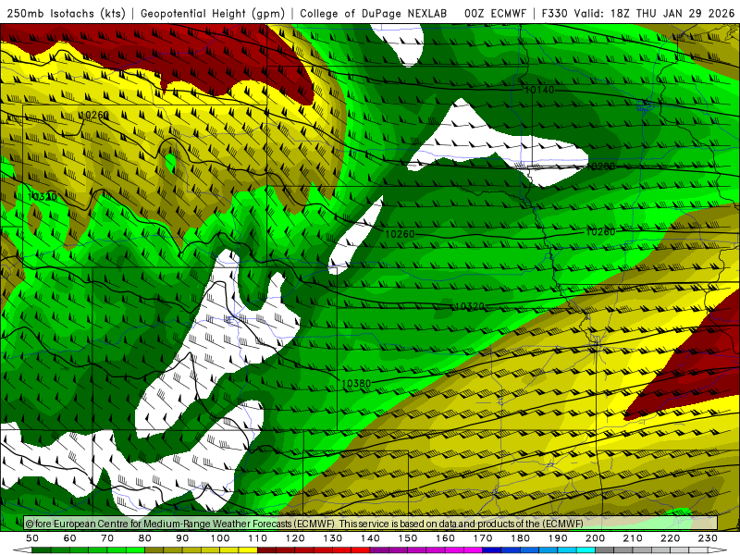Click the legend value 60
The width and height of the screenshot is (740, 555).
coord(70,538)
